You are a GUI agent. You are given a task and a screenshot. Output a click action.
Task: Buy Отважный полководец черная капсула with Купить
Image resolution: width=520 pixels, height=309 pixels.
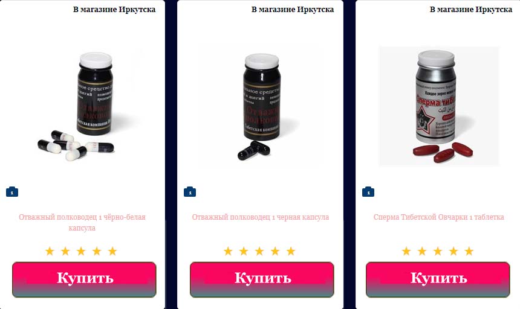click(262, 279)
